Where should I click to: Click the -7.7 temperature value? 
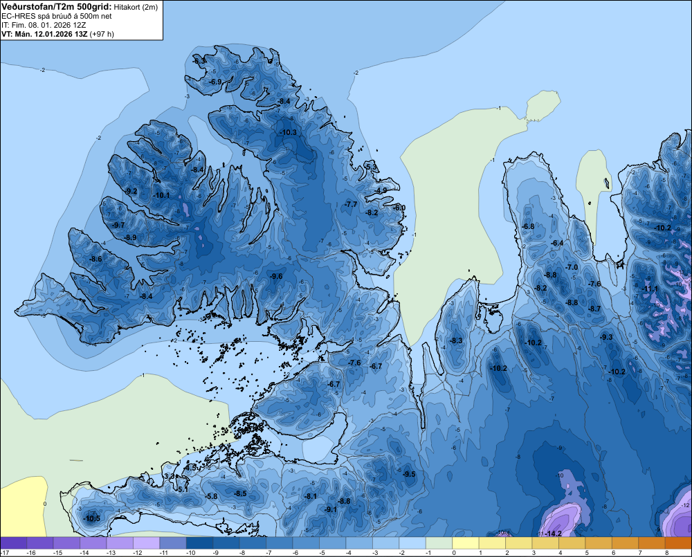tap(351, 204)
